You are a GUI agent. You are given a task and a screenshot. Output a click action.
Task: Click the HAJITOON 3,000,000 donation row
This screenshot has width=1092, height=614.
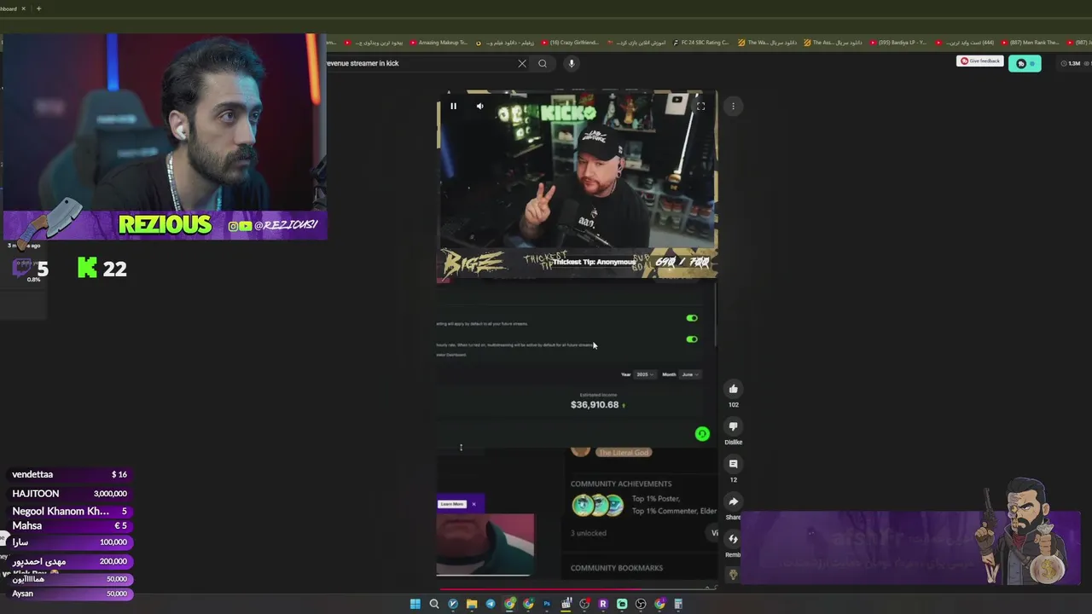click(x=69, y=493)
